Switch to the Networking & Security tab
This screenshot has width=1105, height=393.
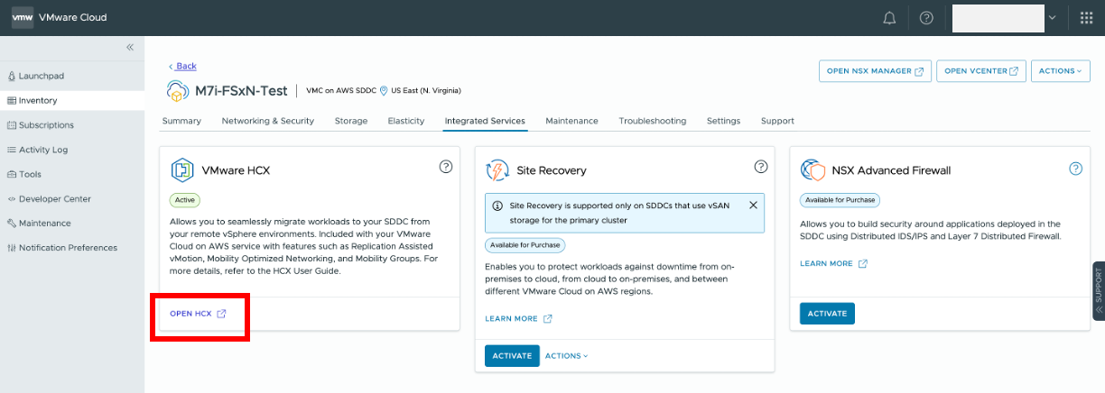pos(268,121)
